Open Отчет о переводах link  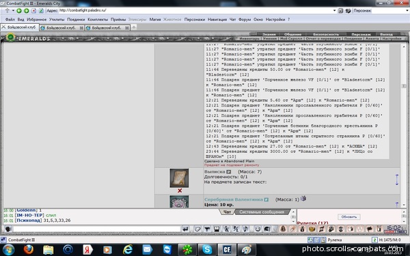coord(323,38)
